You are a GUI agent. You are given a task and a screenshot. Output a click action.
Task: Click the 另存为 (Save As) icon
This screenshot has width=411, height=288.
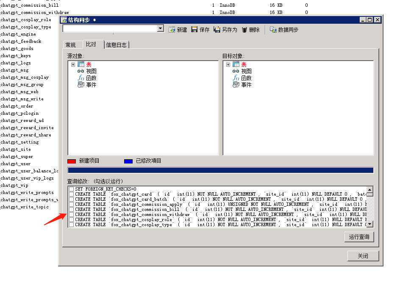pyautogui.click(x=217, y=28)
